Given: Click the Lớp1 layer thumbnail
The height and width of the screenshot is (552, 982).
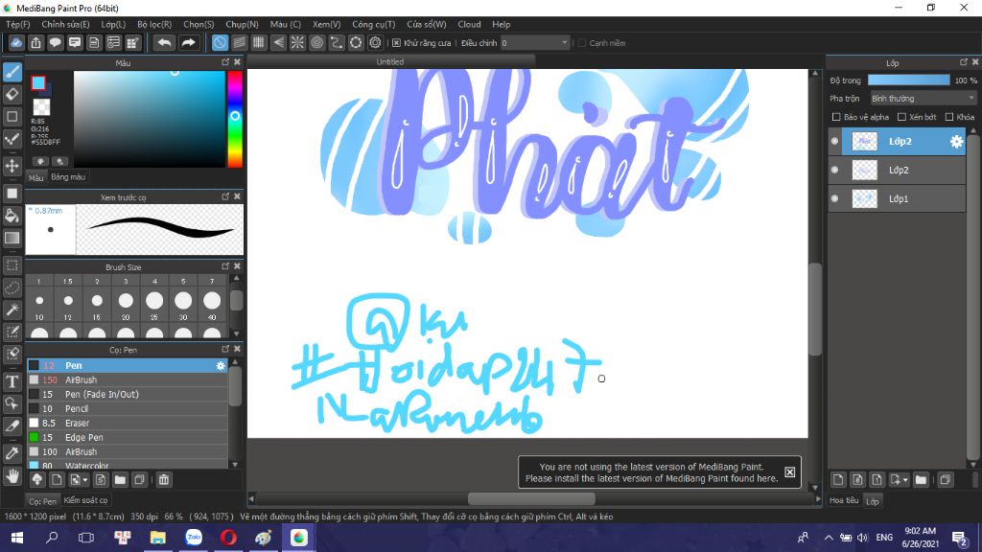Looking at the screenshot, I should 865,199.
